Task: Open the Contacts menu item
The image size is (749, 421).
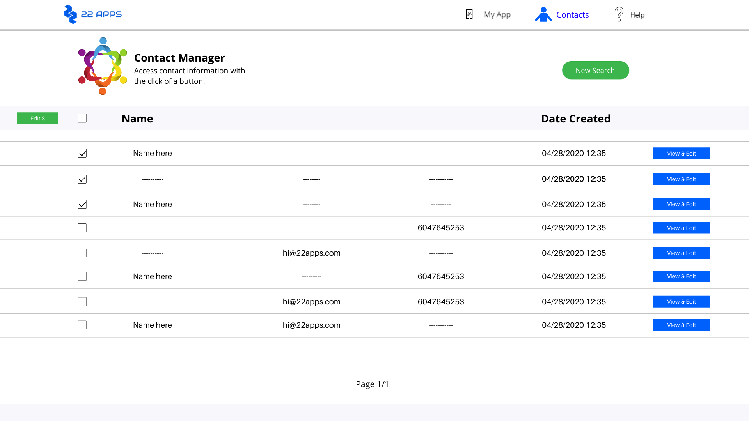Action: tap(572, 14)
